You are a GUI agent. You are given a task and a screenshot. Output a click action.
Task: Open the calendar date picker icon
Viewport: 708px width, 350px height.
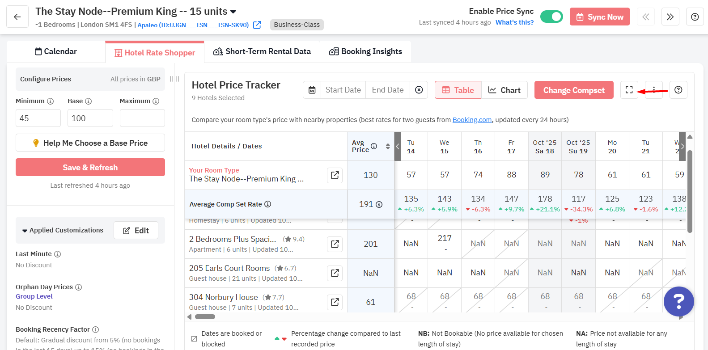tap(312, 90)
